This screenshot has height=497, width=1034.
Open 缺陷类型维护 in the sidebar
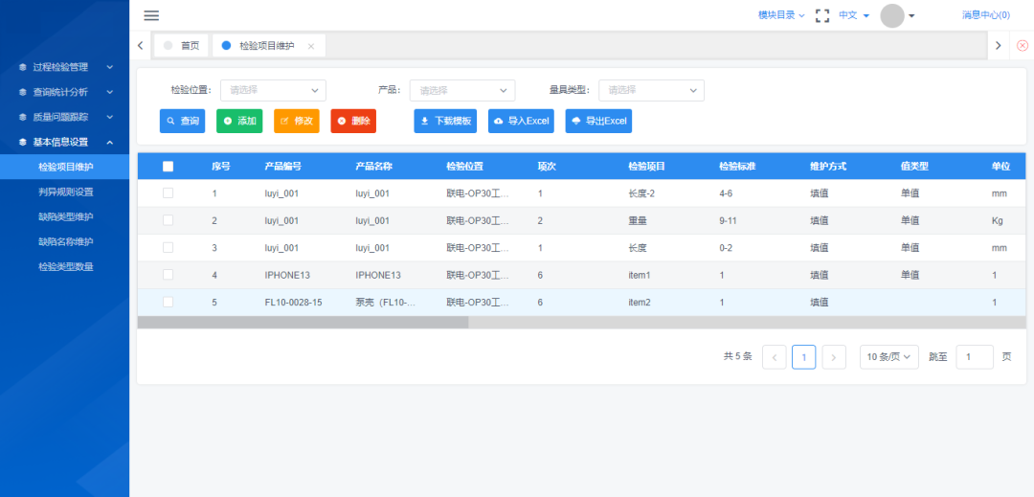click(x=65, y=216)
